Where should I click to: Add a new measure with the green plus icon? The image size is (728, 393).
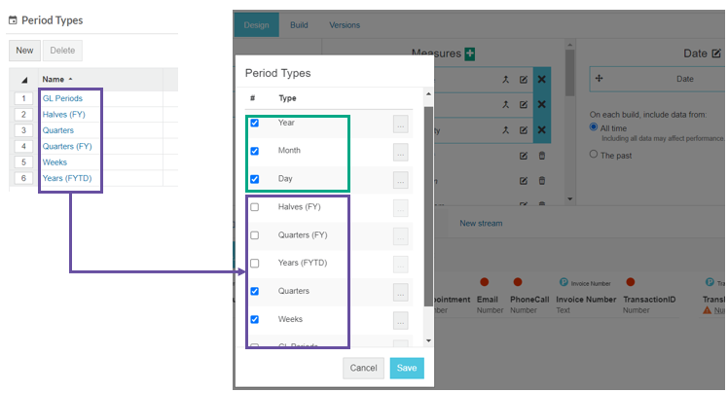click(x=470, y=54)
